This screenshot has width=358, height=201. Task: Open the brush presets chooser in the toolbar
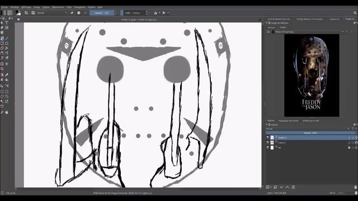[x=33, y=13]
